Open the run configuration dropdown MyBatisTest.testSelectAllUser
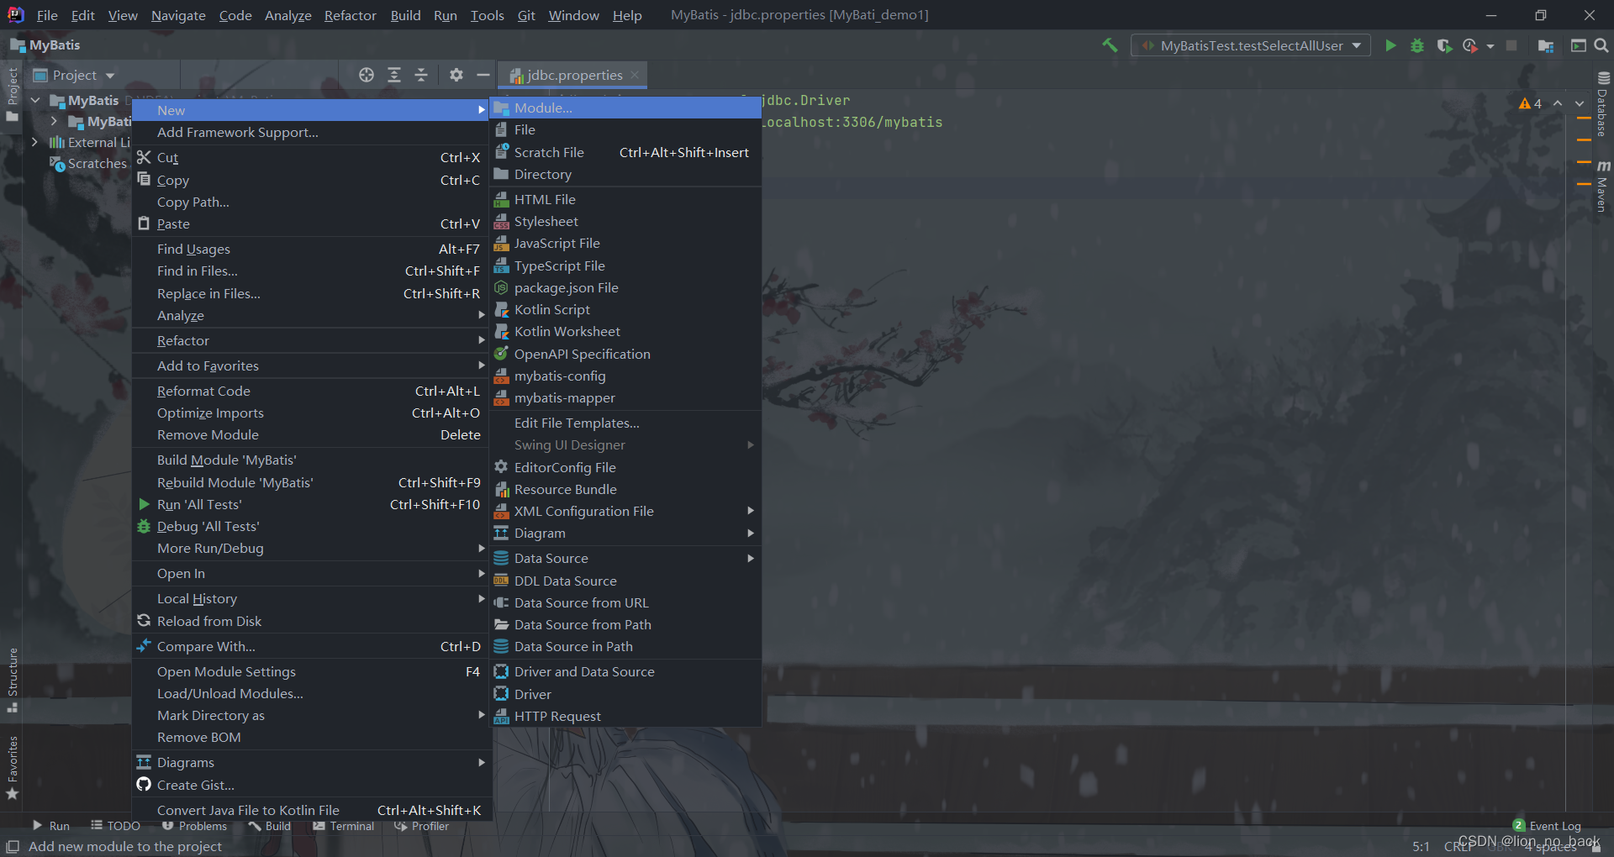This screenshot has height=857, width=1614. tap(1251, 45)
